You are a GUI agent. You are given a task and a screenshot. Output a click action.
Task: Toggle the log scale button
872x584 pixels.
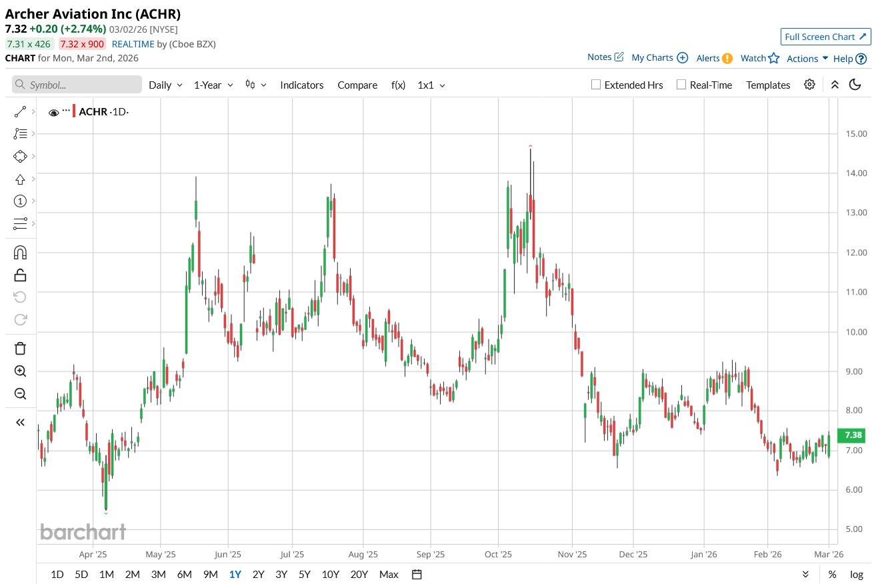[857, 574]
